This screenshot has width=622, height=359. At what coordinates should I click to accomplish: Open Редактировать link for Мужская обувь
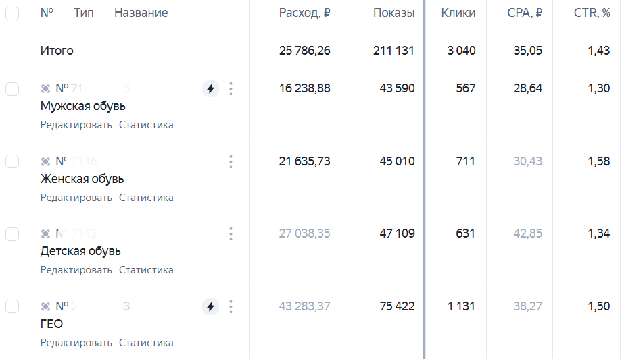(76, 125)
